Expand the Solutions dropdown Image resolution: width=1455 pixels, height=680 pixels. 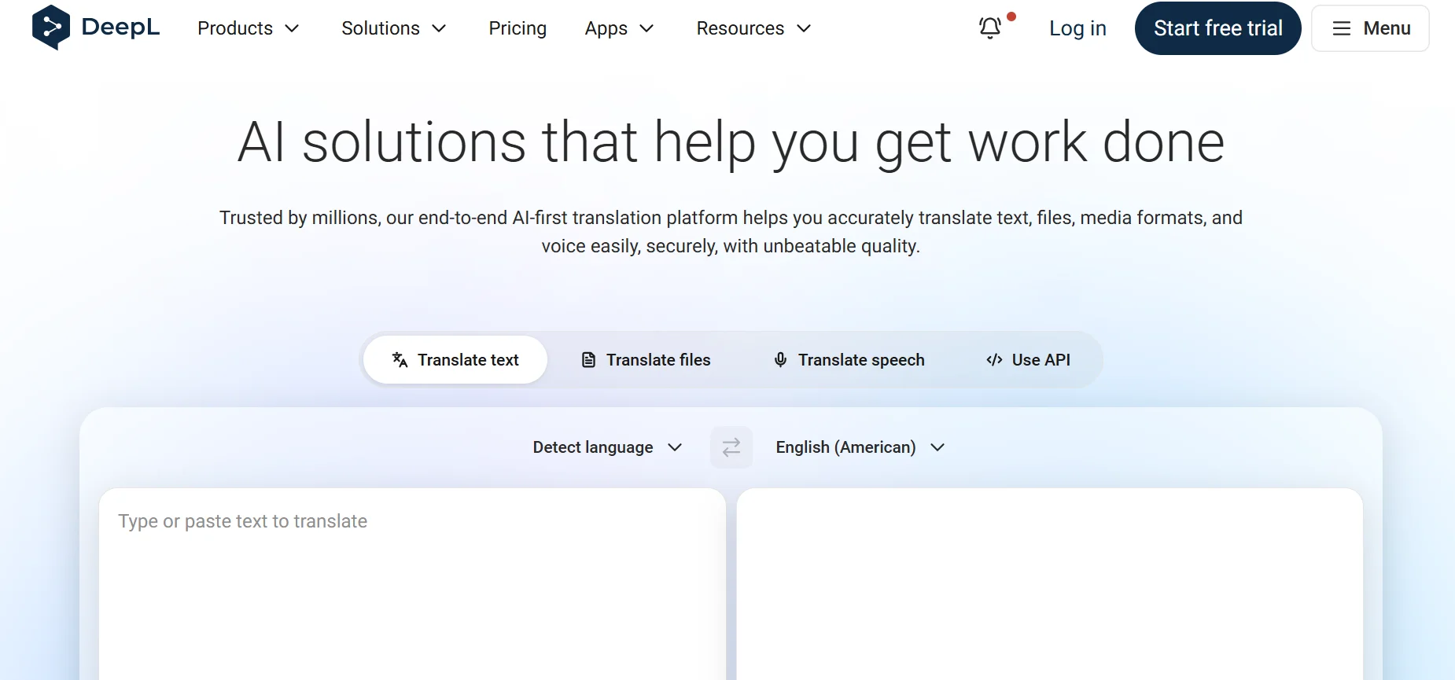click(x=394, y=28)
